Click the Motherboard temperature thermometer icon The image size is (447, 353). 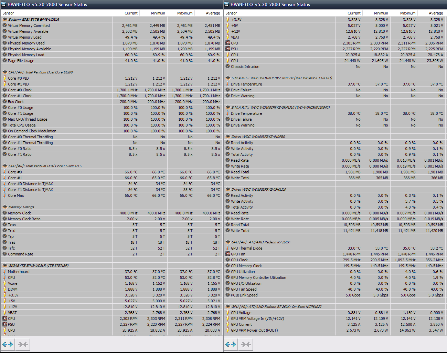coord(5,272)
